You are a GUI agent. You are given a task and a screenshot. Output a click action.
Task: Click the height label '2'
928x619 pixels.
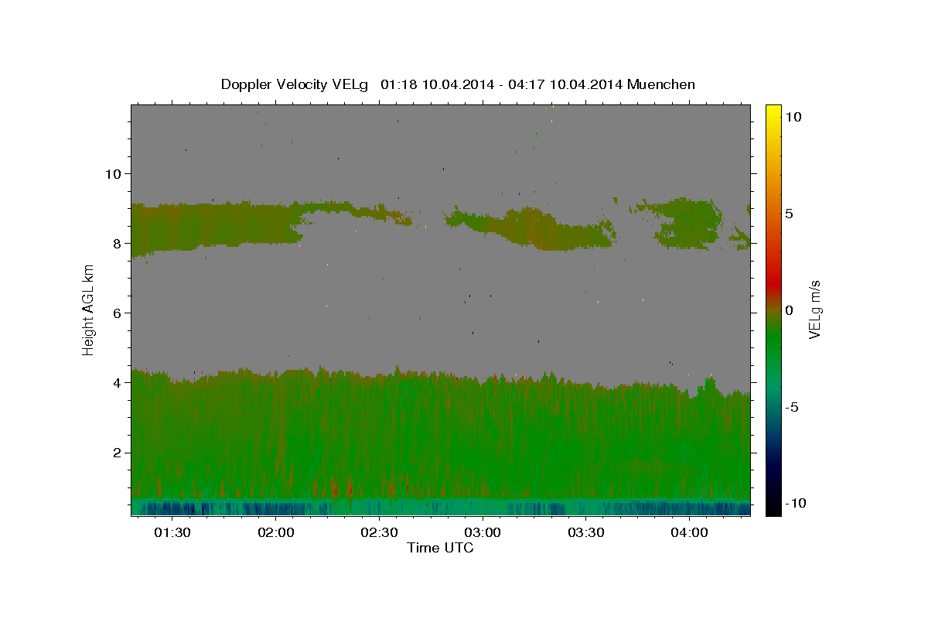click(x=117, y=452)
